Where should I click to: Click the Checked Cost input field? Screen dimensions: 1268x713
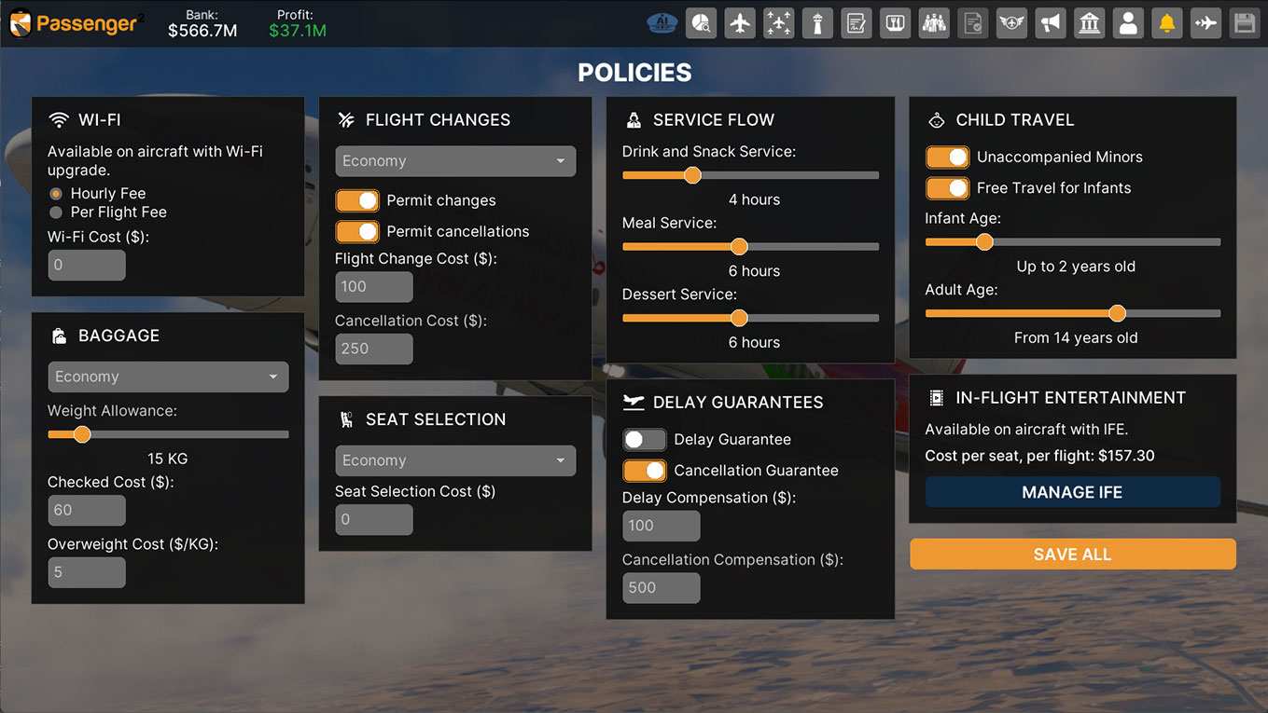[x=87, y=510]
